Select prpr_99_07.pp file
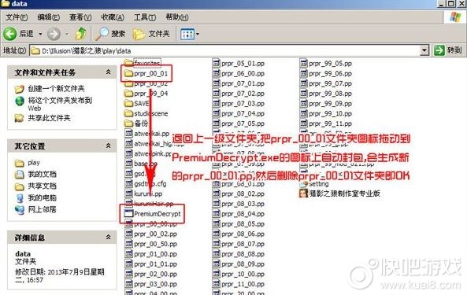Screen dimensions: 467x295 coord(326,83)
